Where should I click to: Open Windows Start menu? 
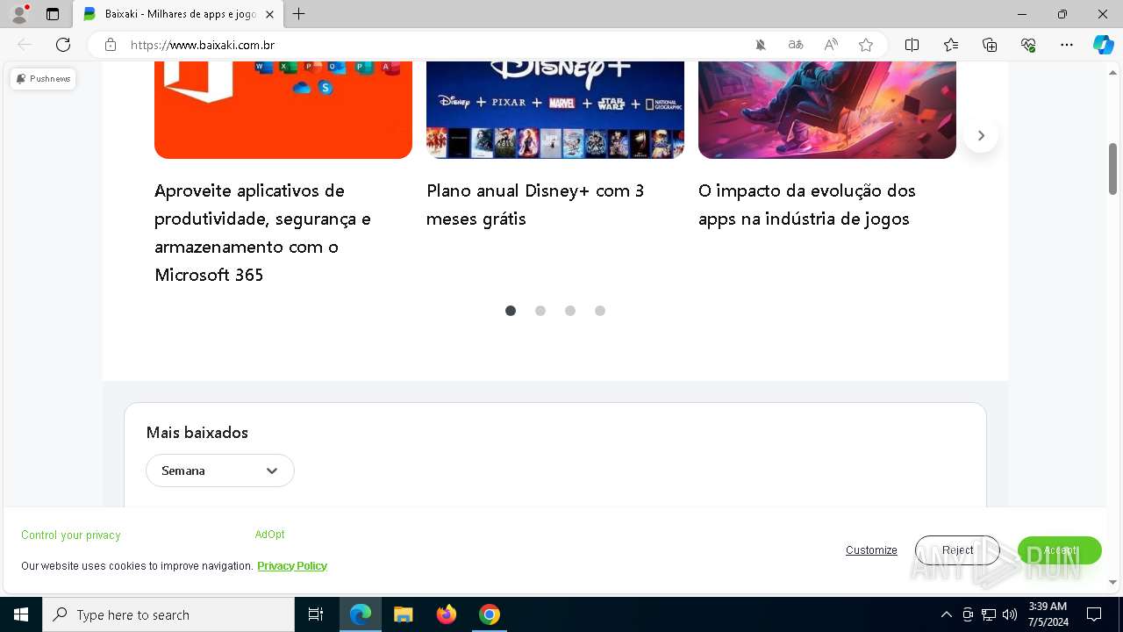click(x=21, y=614)
